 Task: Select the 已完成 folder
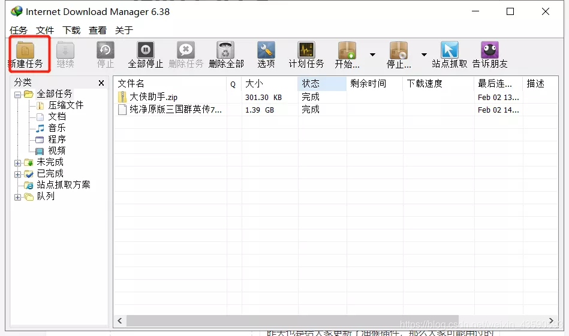point(50,174)
